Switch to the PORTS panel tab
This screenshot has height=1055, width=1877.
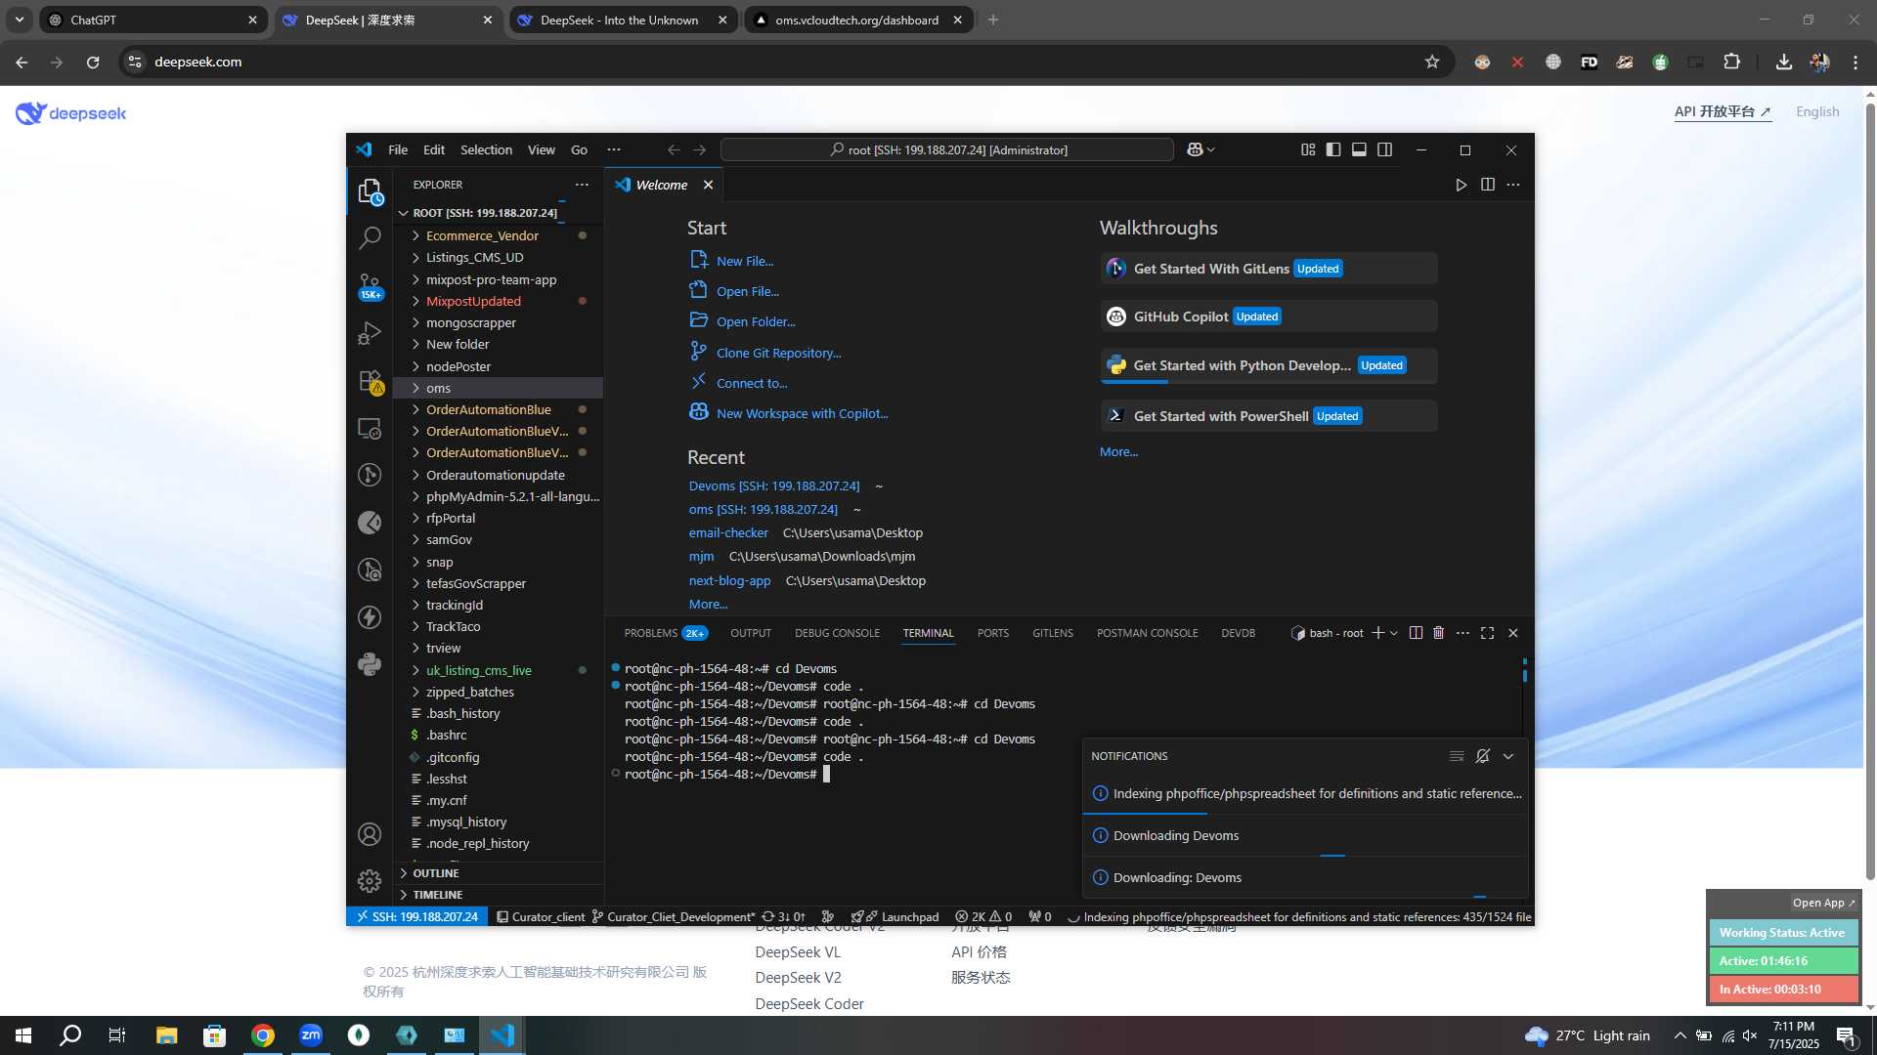[x=993, y=633]
